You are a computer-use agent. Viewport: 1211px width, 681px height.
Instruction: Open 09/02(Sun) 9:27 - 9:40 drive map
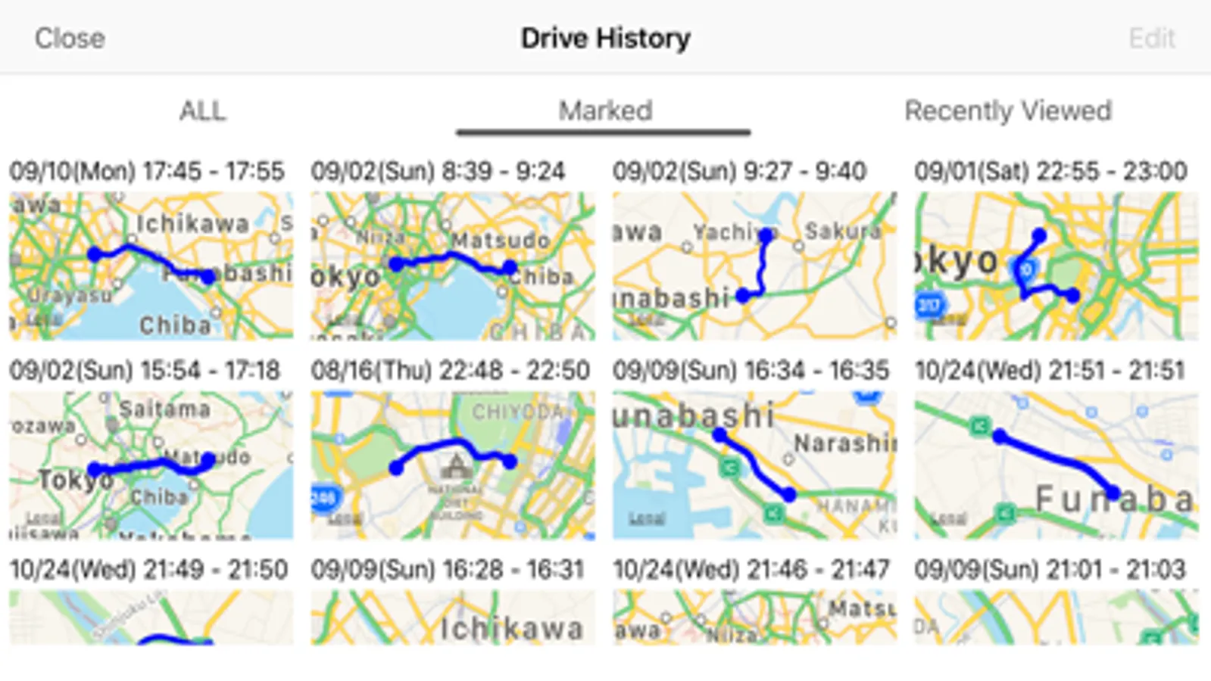tap(755, 266)
